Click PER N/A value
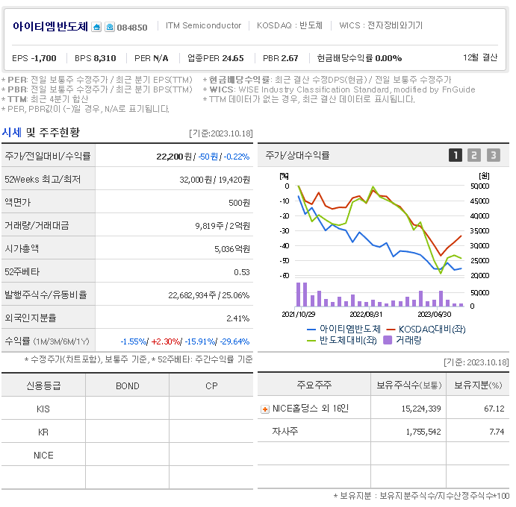516x507 pixels. point(152,58)
